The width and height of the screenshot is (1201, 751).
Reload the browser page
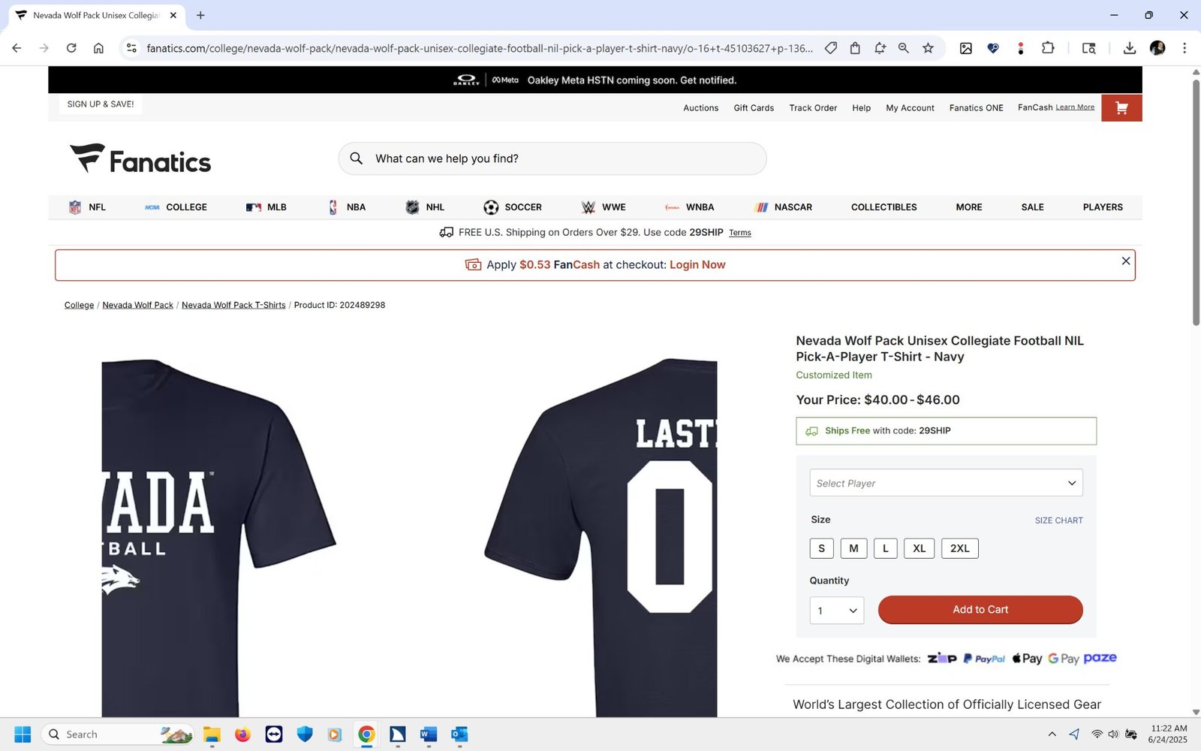point(71,48)
